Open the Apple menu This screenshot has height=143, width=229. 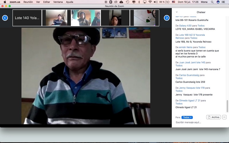[5, 2]
